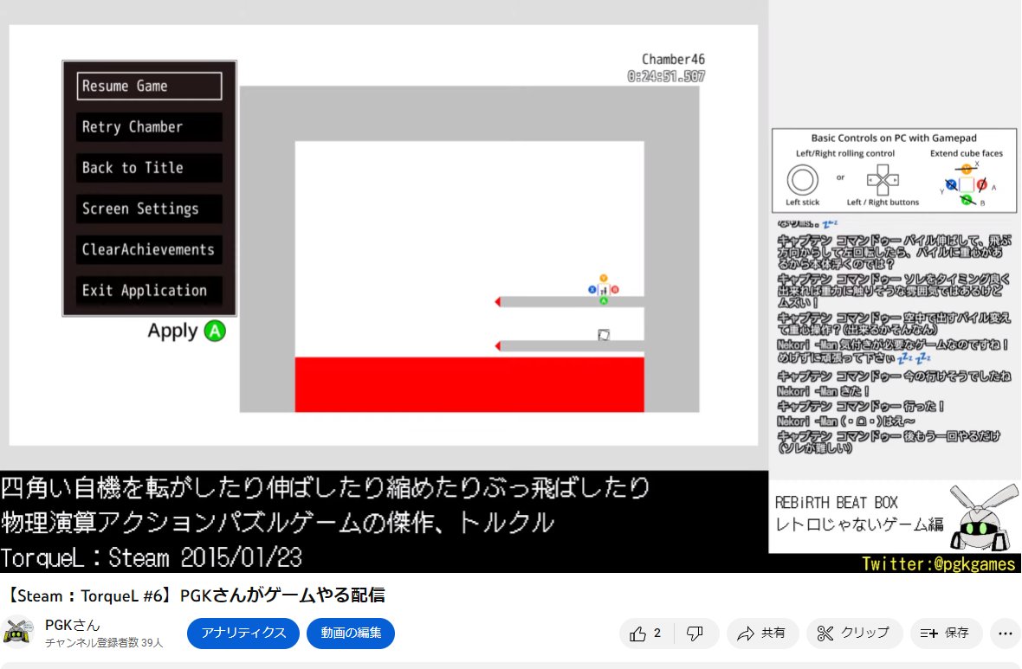
Task: Open the PGKさん channel name link
Action: coord(73,626)
